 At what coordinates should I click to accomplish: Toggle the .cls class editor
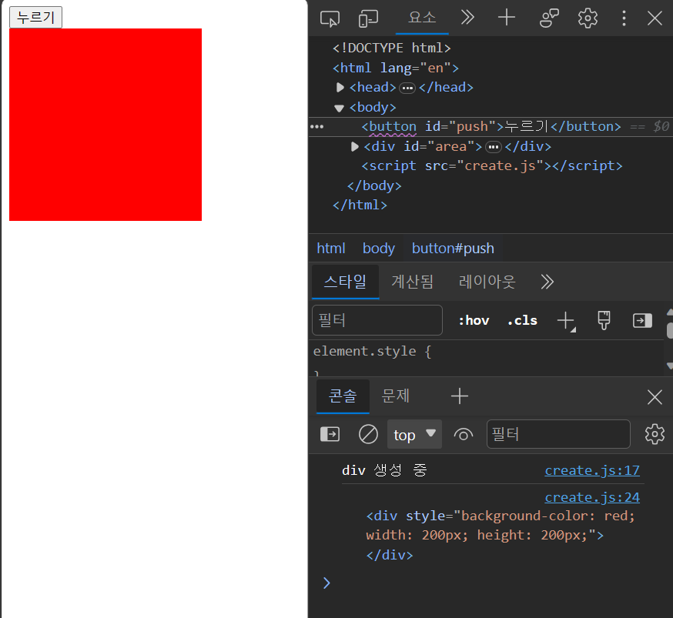(522, 320)
